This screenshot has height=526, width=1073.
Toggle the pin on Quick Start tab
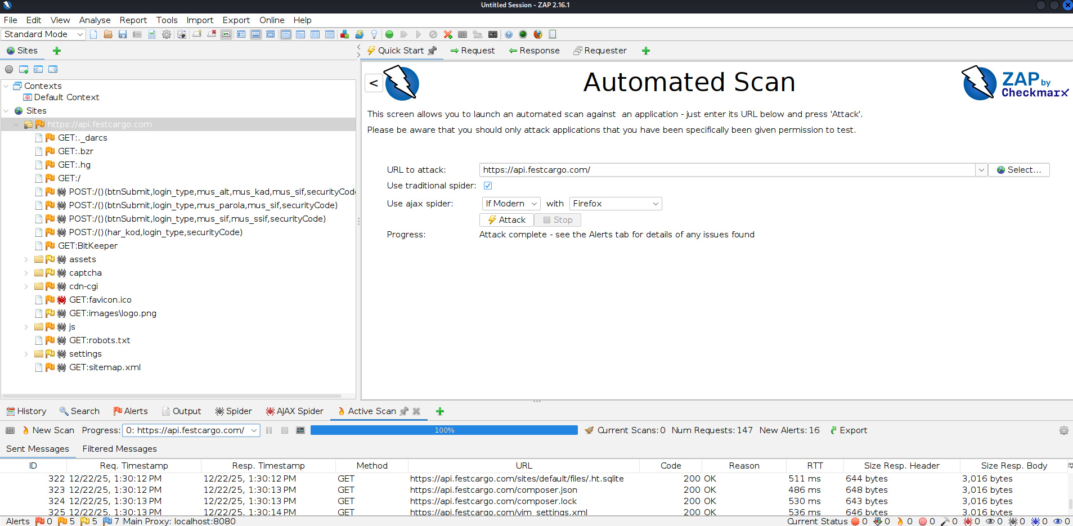pyautogui.click(x=432, y=51)
